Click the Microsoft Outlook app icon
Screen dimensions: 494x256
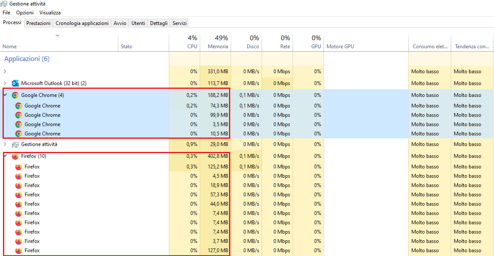(x=15, y=83)
